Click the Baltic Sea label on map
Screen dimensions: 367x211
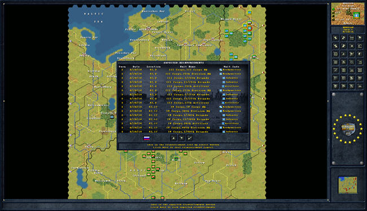coord(94,17)
